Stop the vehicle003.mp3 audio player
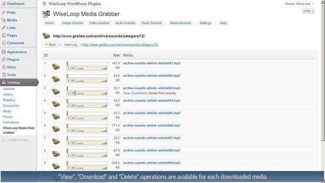 tap(73, 93)
